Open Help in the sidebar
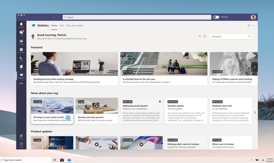Viewport: 274px width, 163px height. tap(21, 145)
